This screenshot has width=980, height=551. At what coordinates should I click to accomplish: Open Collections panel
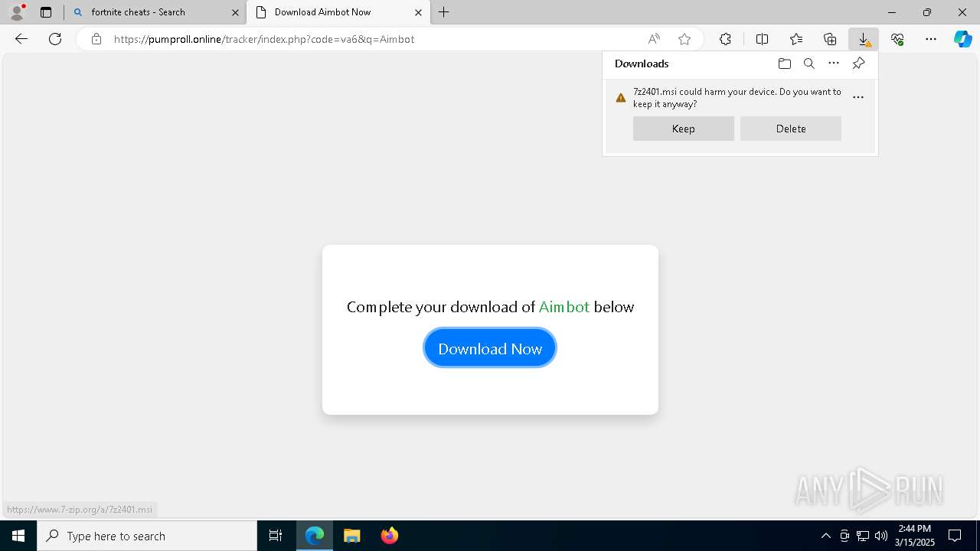[x=830, y=39]
